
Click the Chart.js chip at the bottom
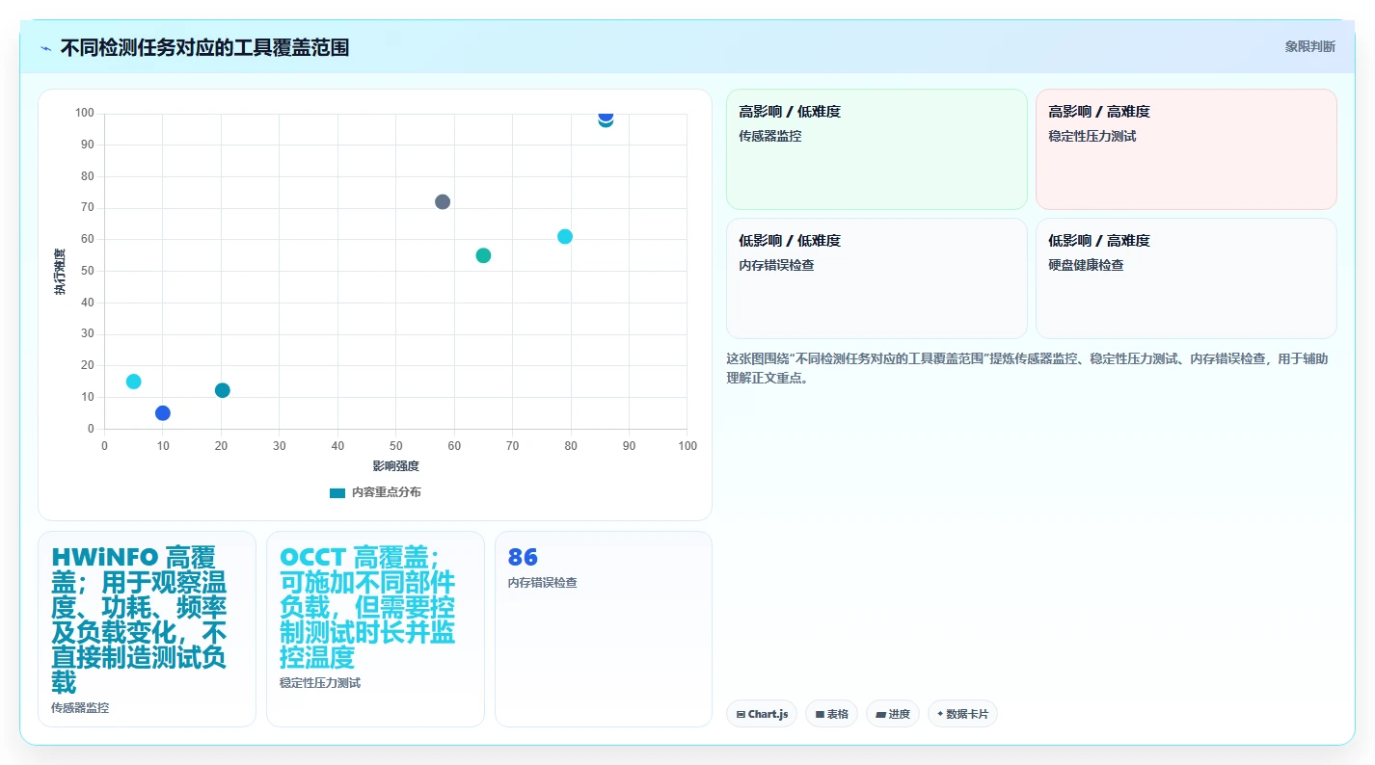click(762, 714)
